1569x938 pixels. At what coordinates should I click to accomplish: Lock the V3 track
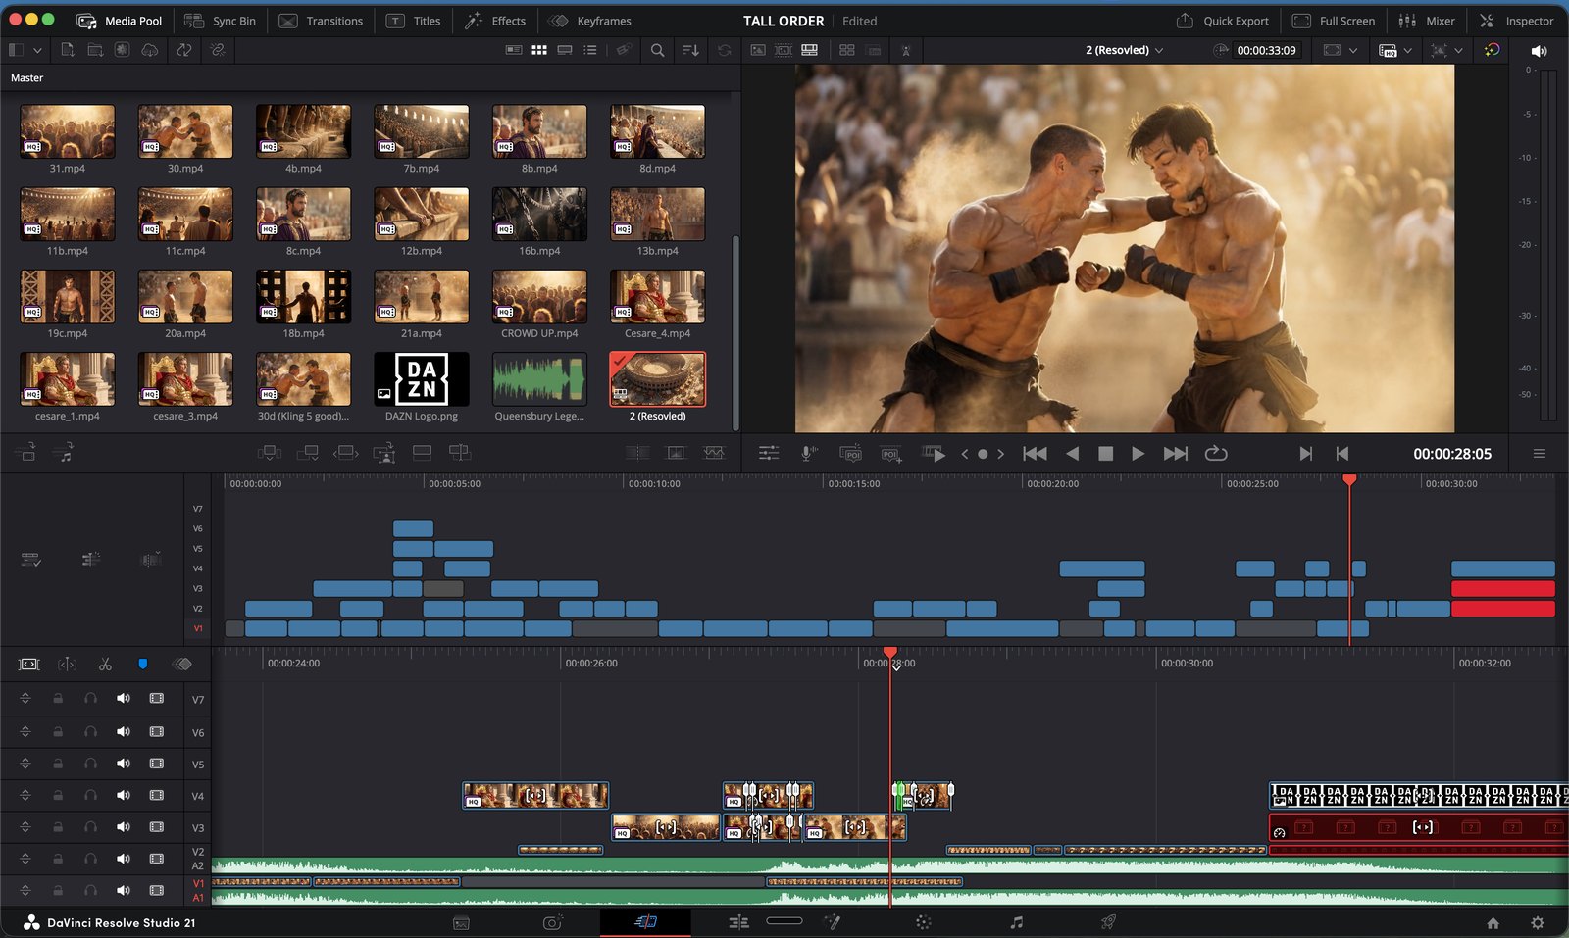(x=58, y=827)
